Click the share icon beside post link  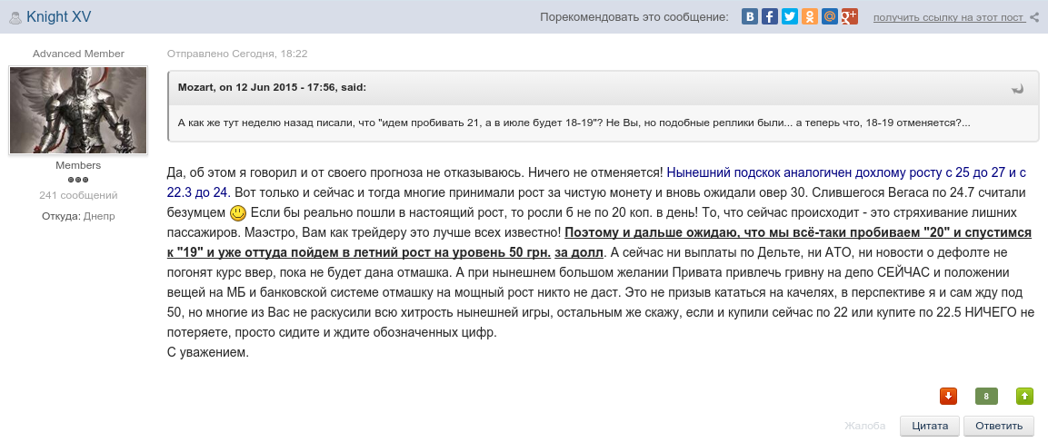click(1034, 17)
